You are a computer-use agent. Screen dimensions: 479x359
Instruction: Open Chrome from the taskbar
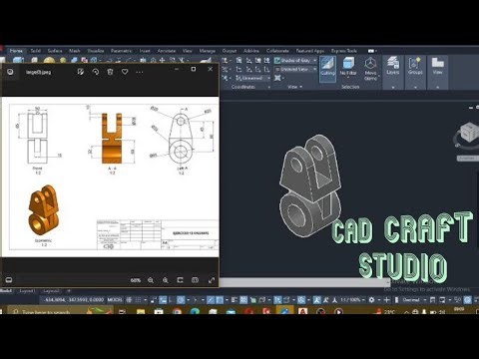177,311
